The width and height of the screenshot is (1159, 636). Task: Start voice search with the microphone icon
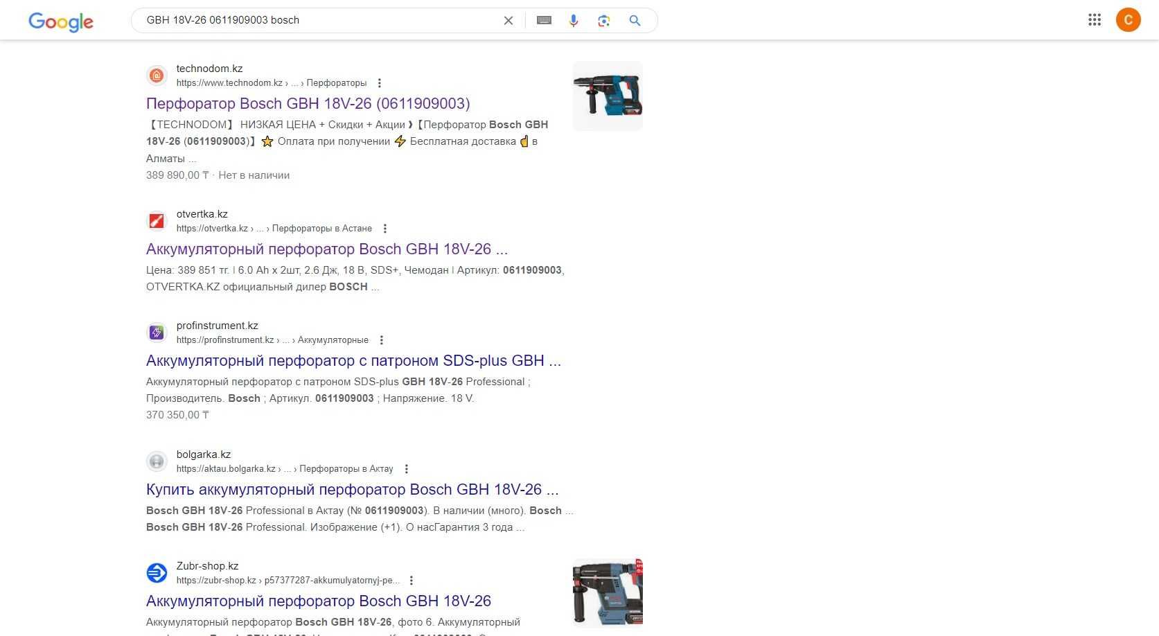(x=574, y=21)
